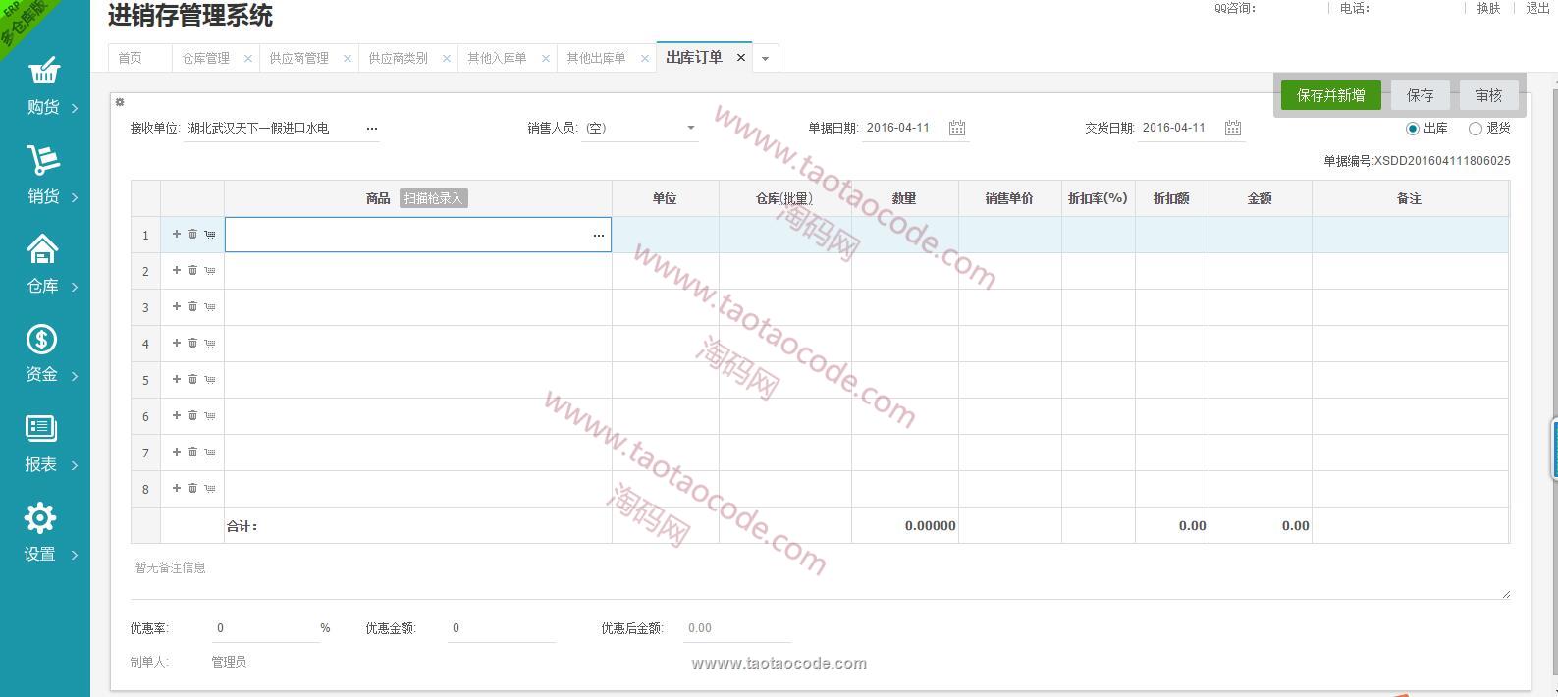Image resolution: width=1558 pixels, height=697 pixels.
Task: Add a row with row 2 plus icon
Action: [x=177, y=270]
